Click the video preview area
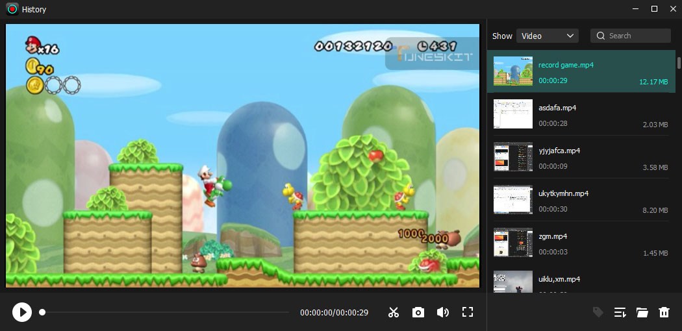Viewport: 682px width, 331px height. 243,156
